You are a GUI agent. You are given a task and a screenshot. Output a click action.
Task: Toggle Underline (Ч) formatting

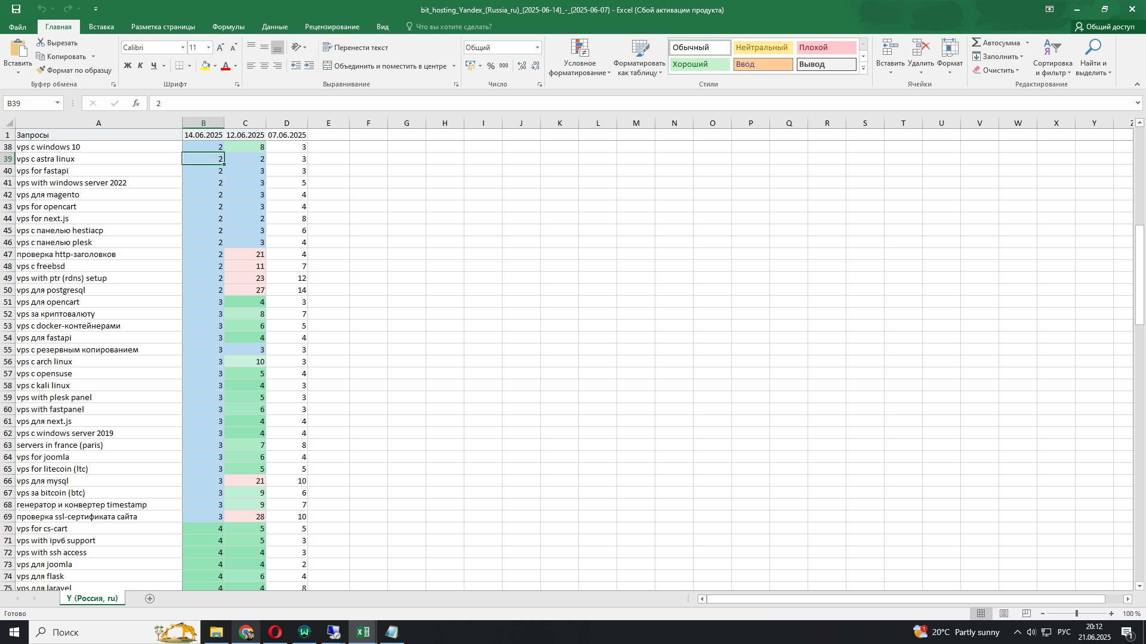(x=154, y=66)
